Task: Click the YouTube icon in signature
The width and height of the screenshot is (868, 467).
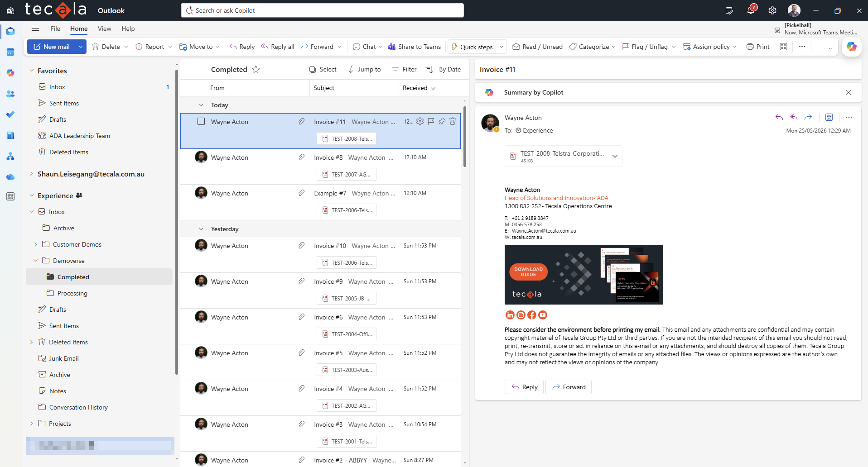Action: click(543, 315)
